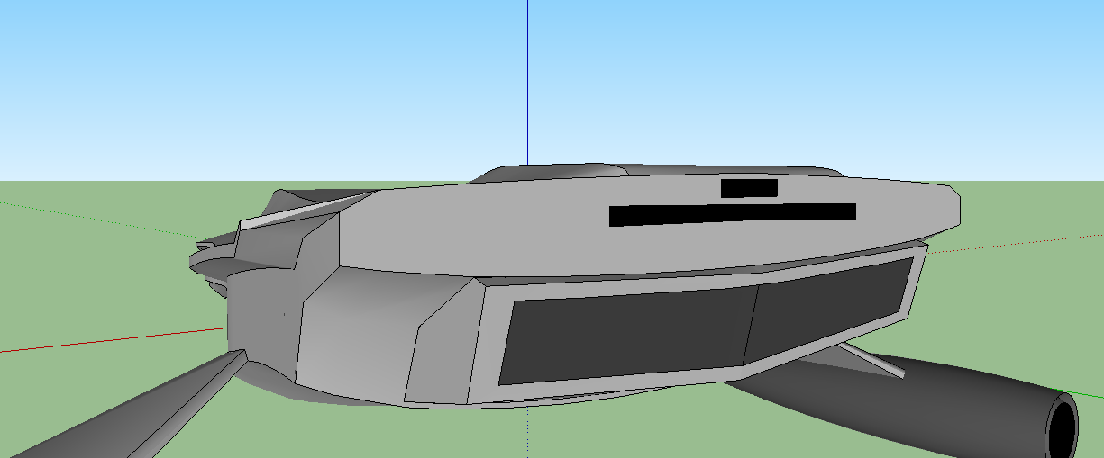Select the thin strut above the engine
Viewport: 1104px width, 458px height.
(x=872, y=360)
